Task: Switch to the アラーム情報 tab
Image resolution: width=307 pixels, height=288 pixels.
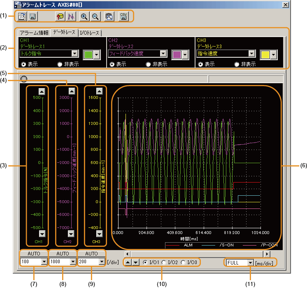Action: tap(34, 33)
